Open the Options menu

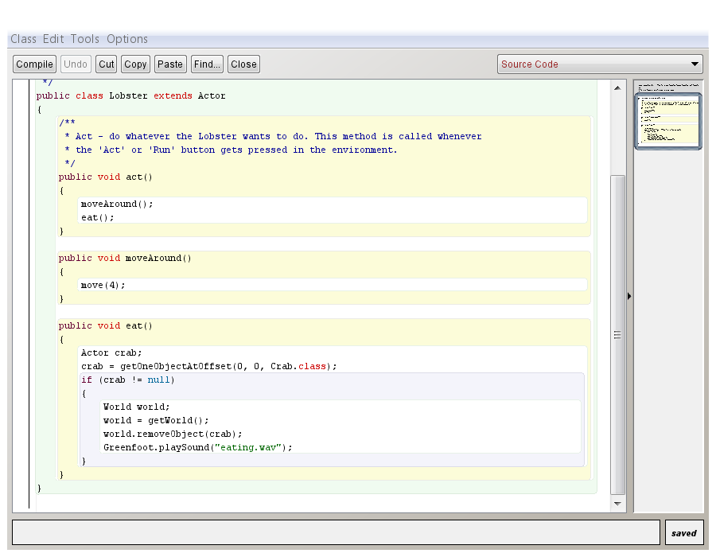tap(127, 39)
